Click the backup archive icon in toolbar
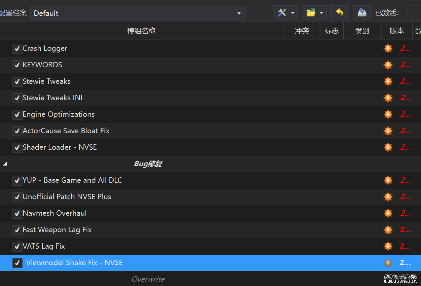The image size is (421, 286). point(362,13)
